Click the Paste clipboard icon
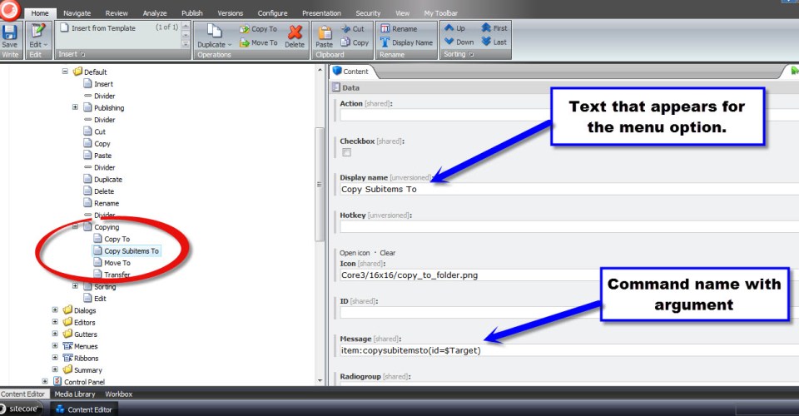The width and height of the screenshot is (799, 416). click(324, 32)
